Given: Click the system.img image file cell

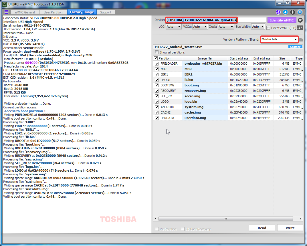Looking at the screenshot, I should tap(205, 107).
